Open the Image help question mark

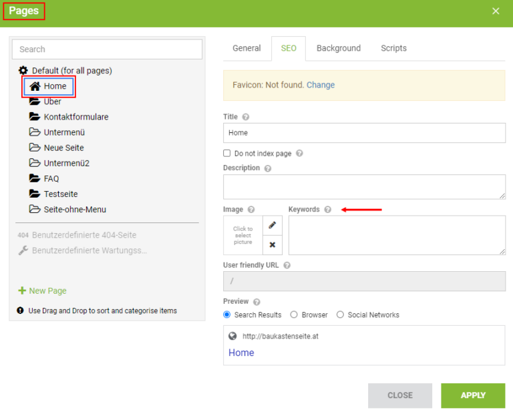pyautogui.click(x=251, y=210)
